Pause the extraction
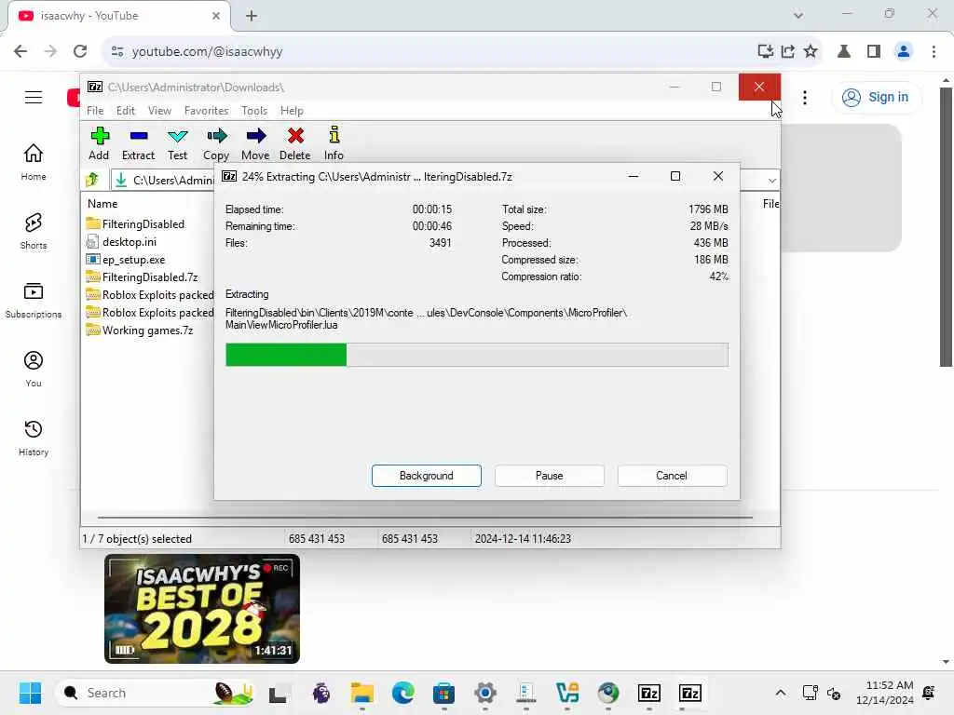The height and width of the screenshot is (715, 954). click(x=550, y=476)
